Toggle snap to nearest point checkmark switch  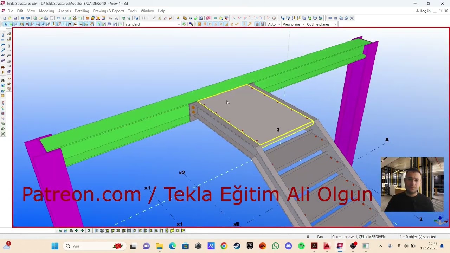[237, 24]
